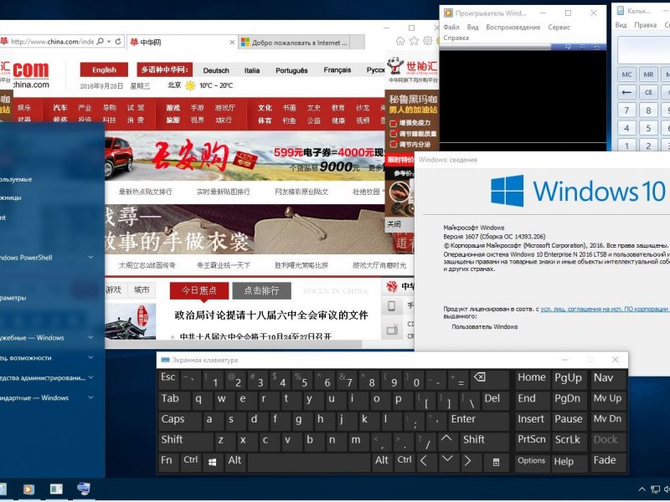Click network icon in system tray
The width and height of the screenshot is (670, 502).
[655, 489]
